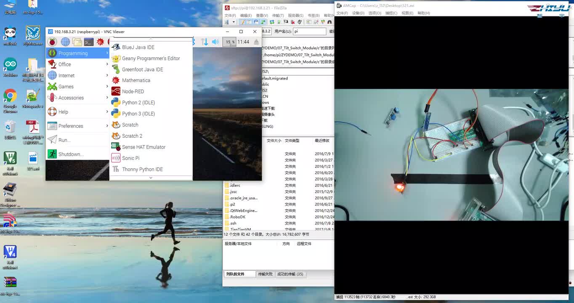Screen dimensions: 574x303
Task: Launch Python 2 (IDLE)
Action: pyautogui.click(x=151, y=103)
